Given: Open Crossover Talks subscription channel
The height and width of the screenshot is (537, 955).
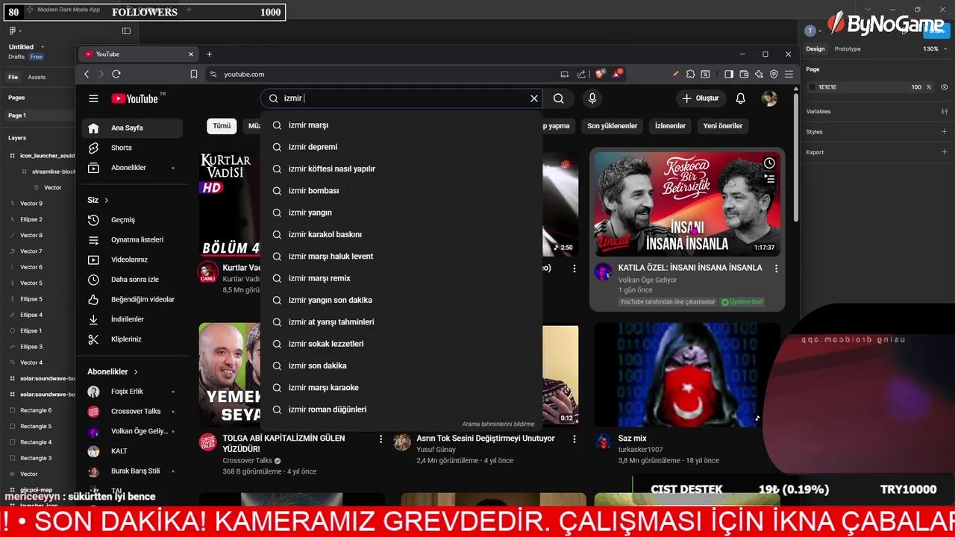Looking at the screenshot, I should [131, 411].
